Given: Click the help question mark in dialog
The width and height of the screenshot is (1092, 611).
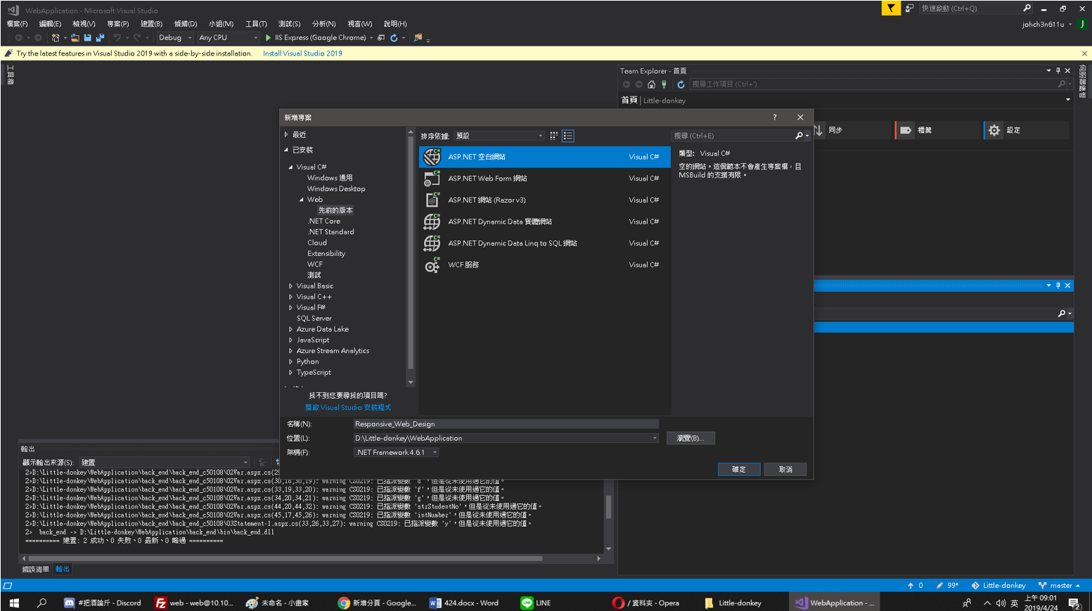Looking at the screenshot, I should point(775,117).
